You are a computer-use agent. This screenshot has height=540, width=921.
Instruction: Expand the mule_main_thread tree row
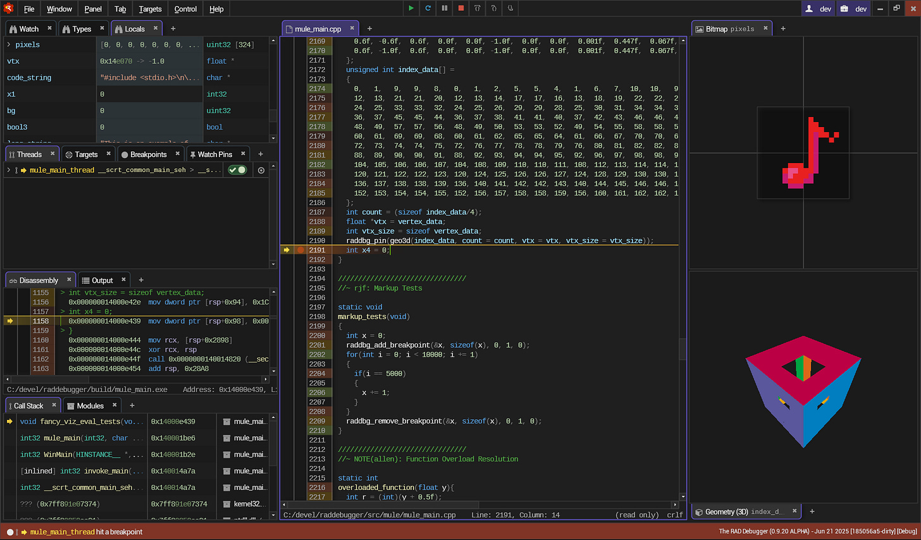tap(8, 170)
